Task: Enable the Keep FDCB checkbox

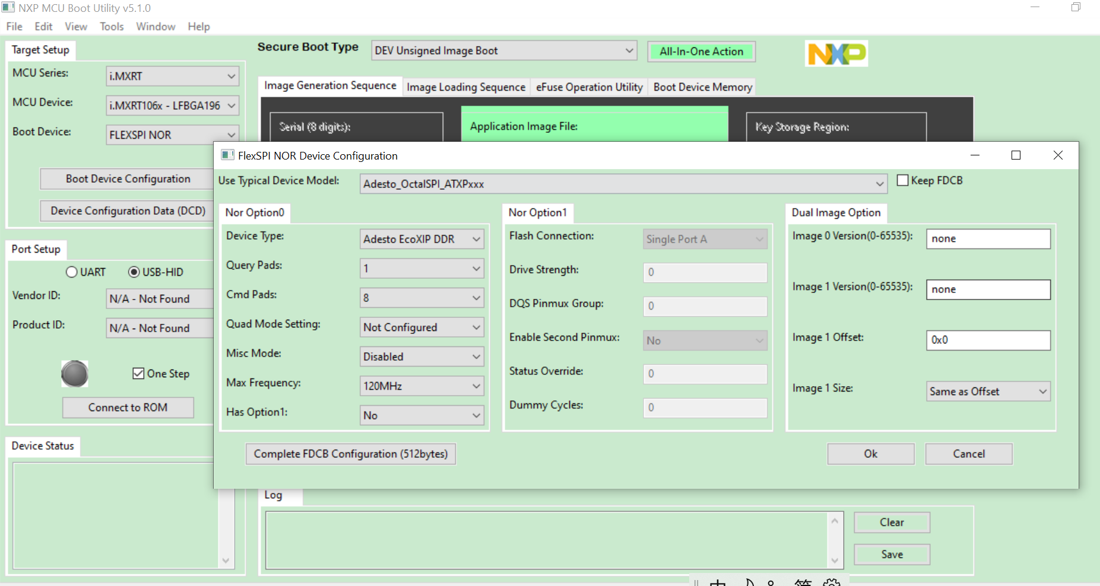Action: click(x=903, y=180)
